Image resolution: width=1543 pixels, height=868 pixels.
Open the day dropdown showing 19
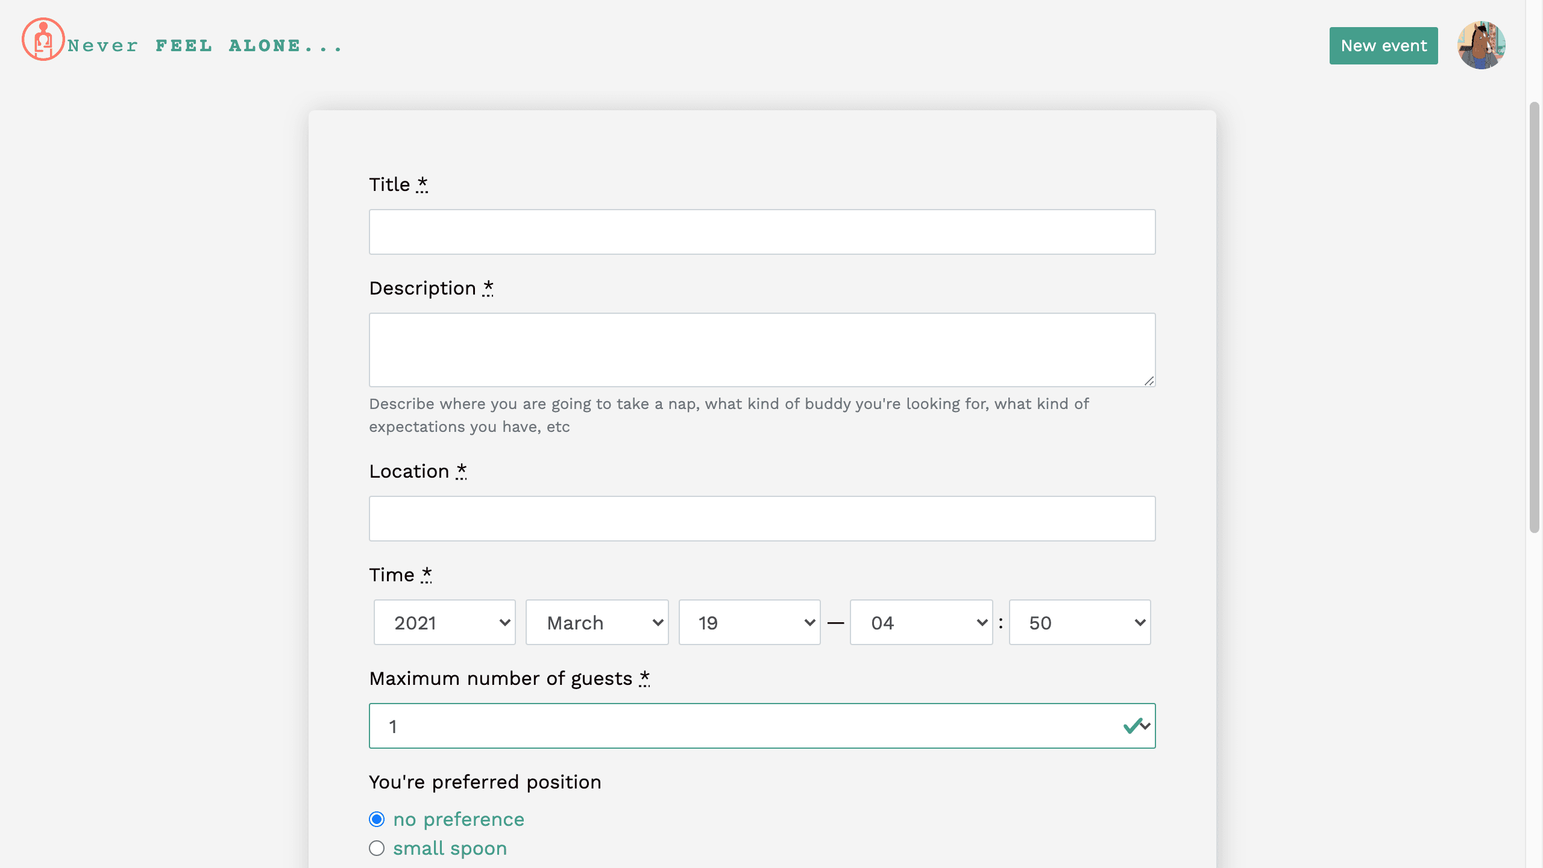[749, 622]
